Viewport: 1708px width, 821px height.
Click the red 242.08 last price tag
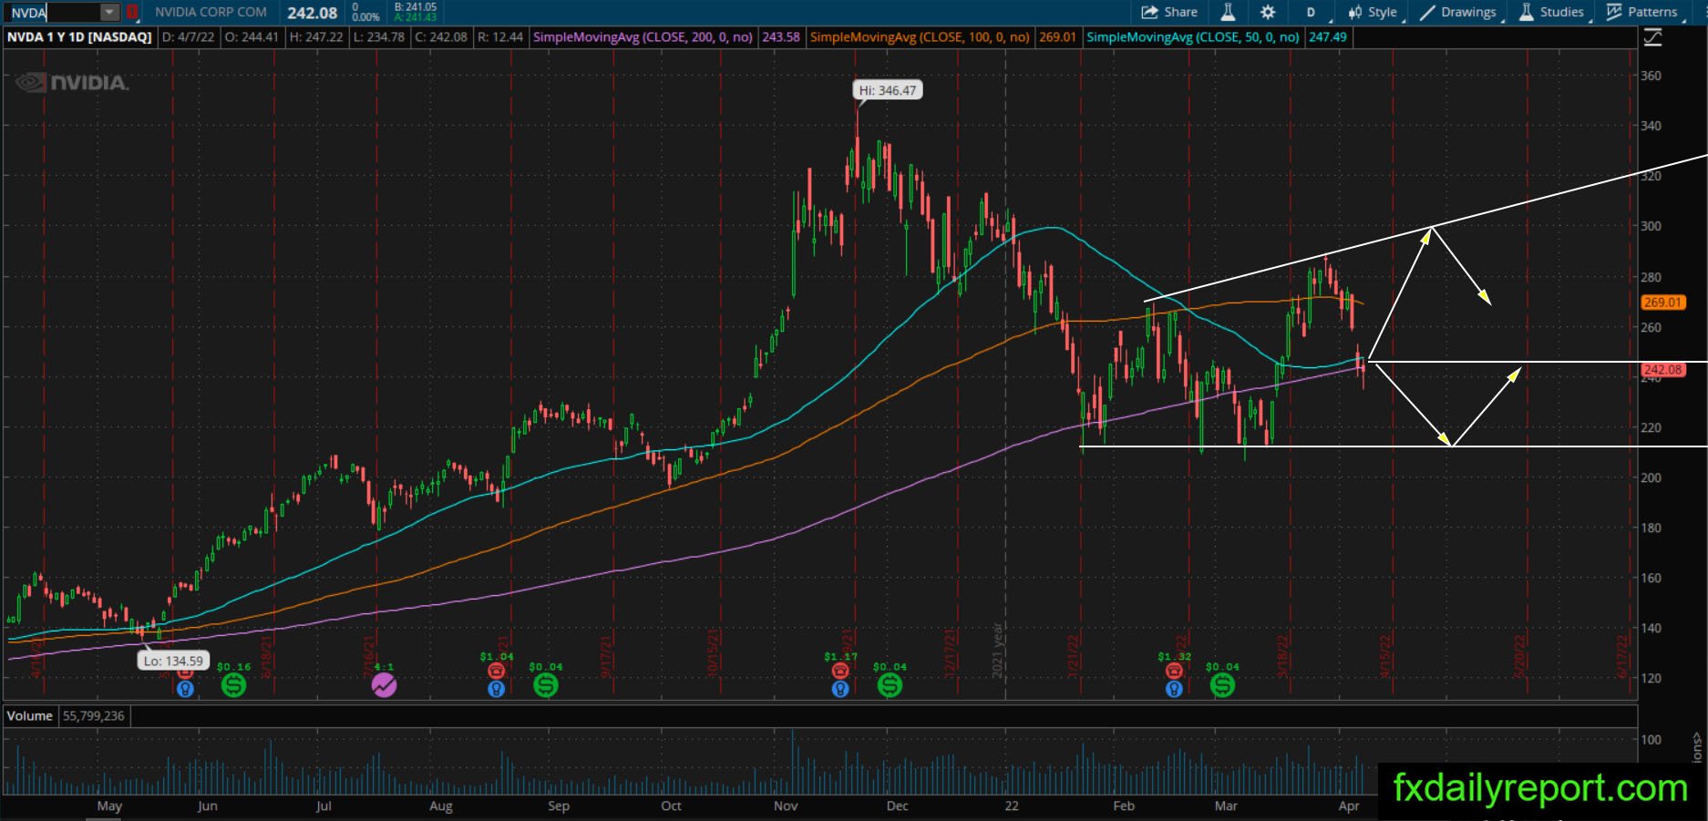[1663, 370]
